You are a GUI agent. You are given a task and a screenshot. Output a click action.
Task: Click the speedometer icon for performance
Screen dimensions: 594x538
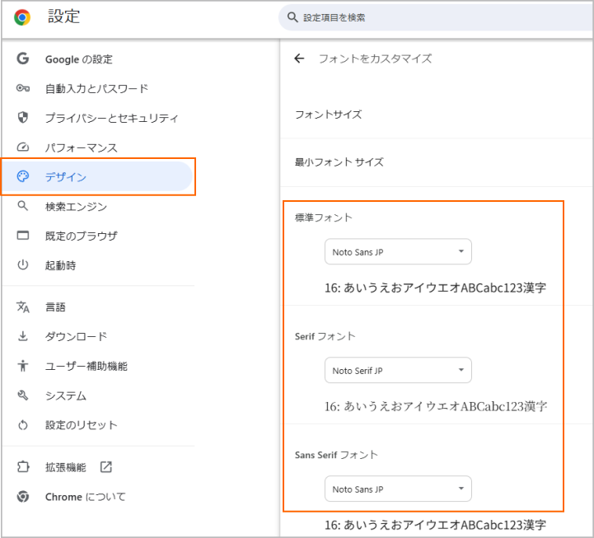pyautogui.click(x=23, y=147)
